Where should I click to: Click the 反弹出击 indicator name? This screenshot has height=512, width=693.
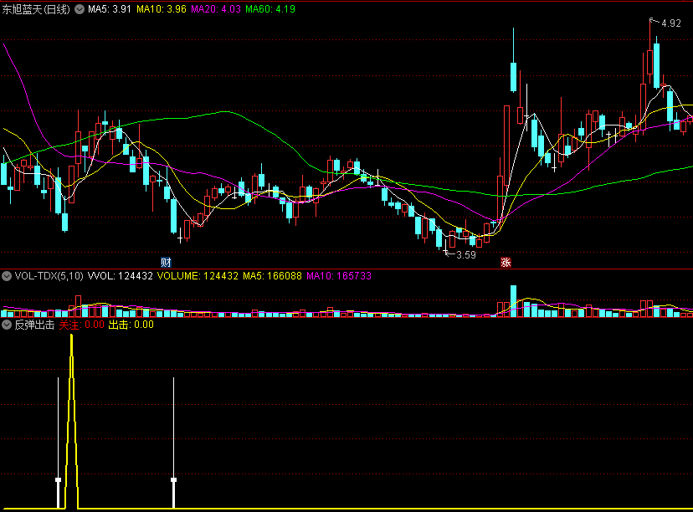[34, 325]
